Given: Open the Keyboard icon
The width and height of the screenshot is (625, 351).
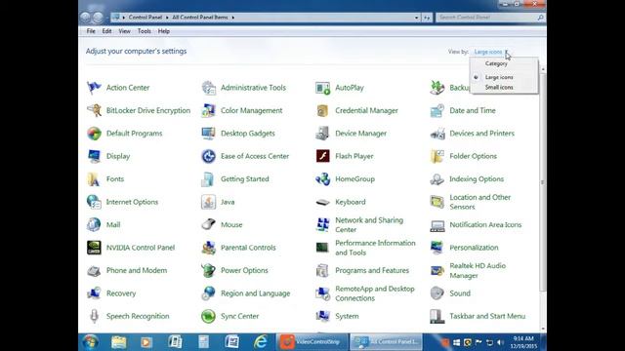Looking at the screenshot, I should (x=323, y=202).
